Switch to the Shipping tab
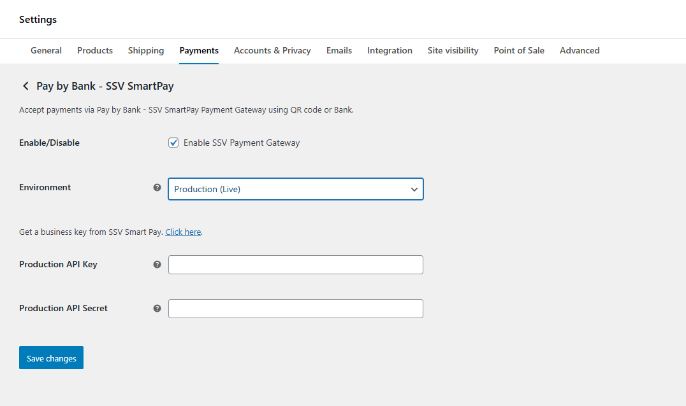 [145, 50]
